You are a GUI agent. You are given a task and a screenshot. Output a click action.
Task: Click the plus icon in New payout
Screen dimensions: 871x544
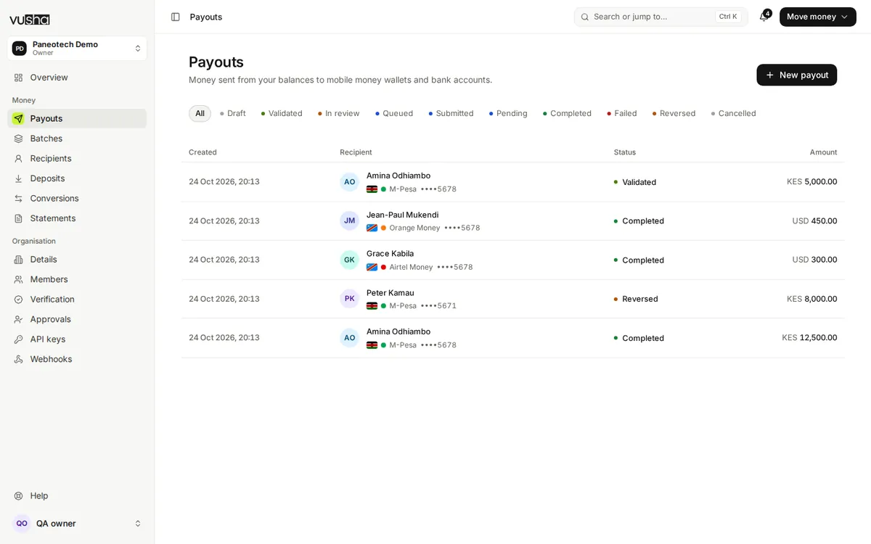point(770,75)
